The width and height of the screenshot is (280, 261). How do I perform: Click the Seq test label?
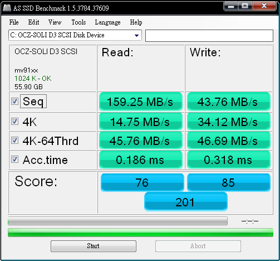pyautogui.click(x=33, y=101)
